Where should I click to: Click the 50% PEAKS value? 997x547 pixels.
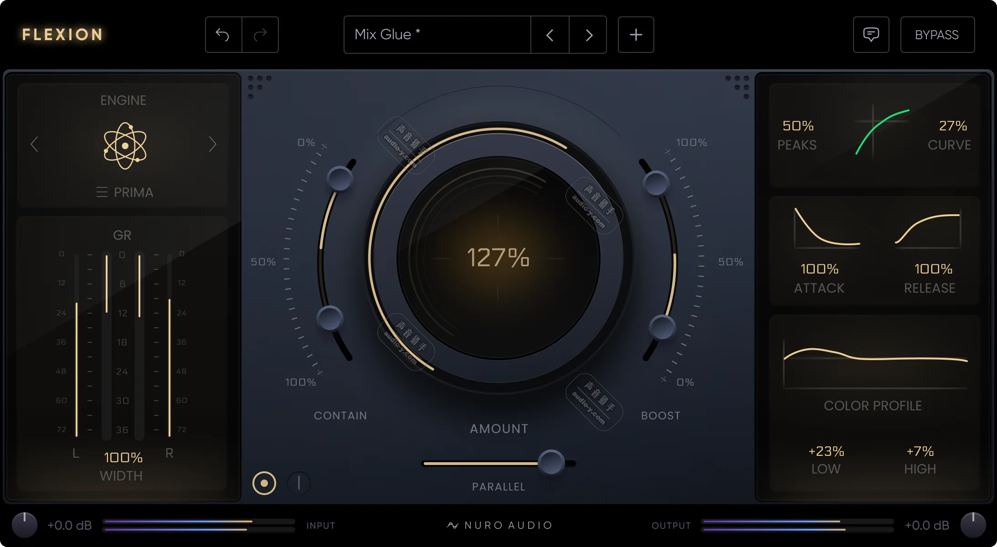(798, 125)
